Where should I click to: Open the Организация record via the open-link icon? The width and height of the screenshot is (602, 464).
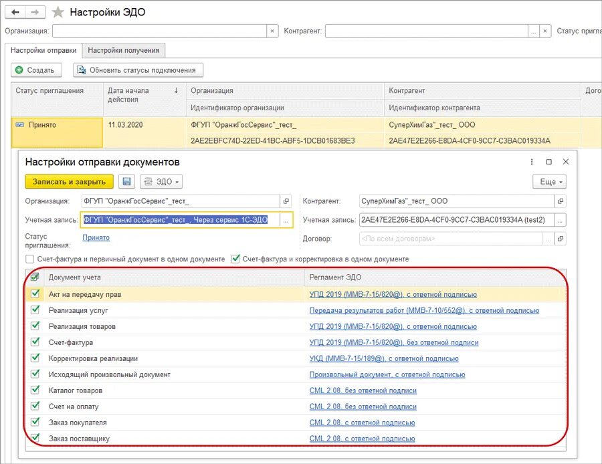(286, 201)
